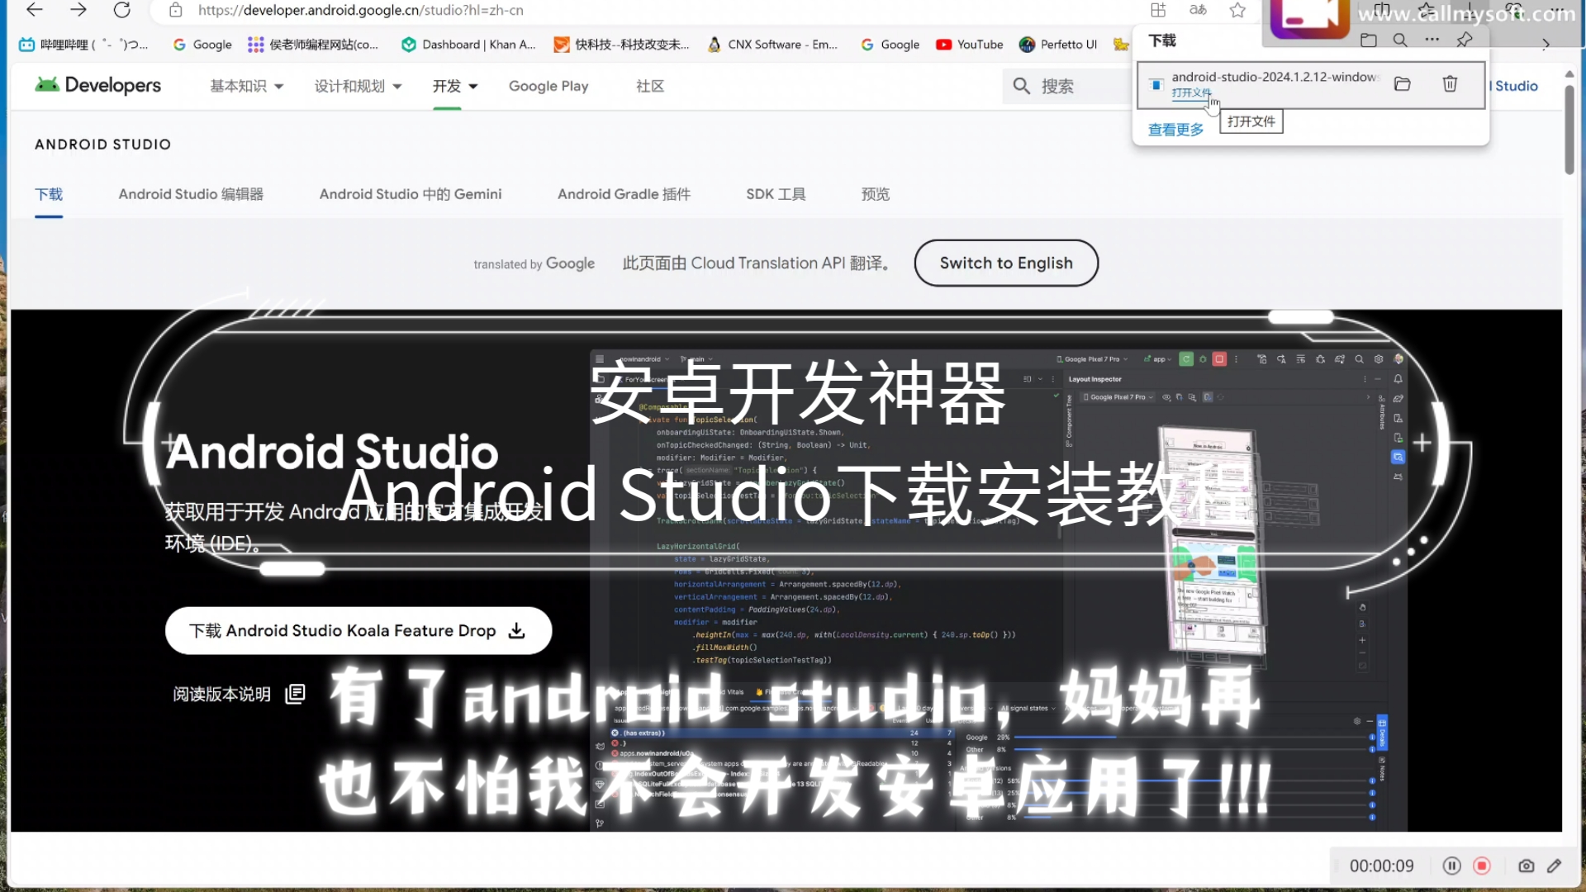The height and width of the screenshot is (892, 1586).
Task: Take a screenshot with camera icon
Action: click(x=1527, y=866)
